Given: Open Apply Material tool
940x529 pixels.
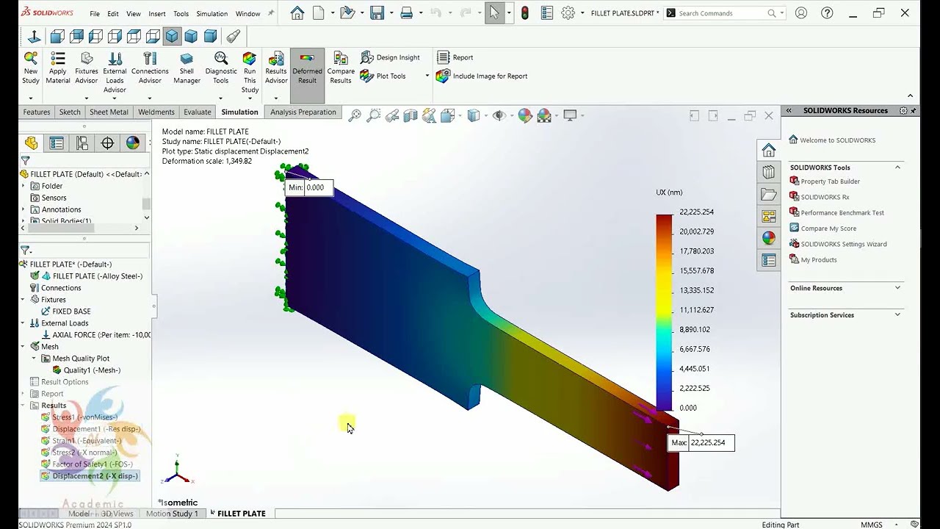Looking at the screenshot, I should pos(58,67).
